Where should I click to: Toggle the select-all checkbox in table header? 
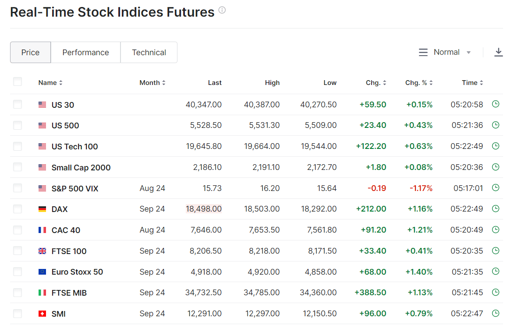pyautogui.click(x=18, y=81)
